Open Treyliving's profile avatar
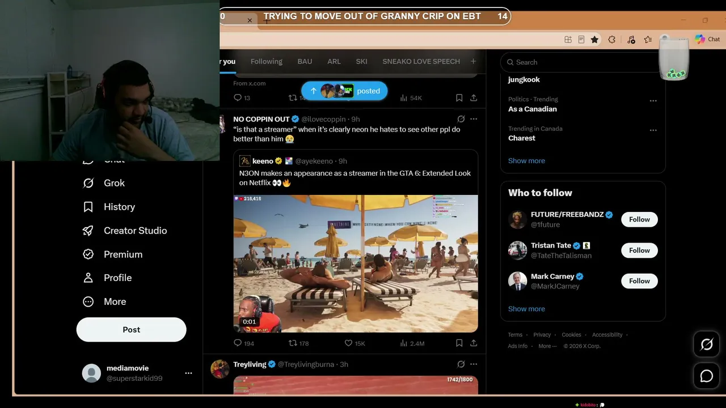Viewport: 726px width, 408px height. (220, 369)
